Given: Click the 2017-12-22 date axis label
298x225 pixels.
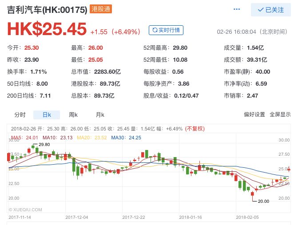Looking at the screenshot, I should tap(134, 217).
